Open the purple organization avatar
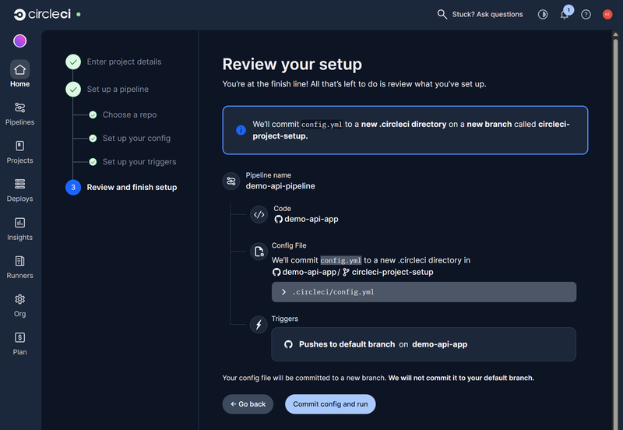Screen dimensions: 623x430 (19, 41)
